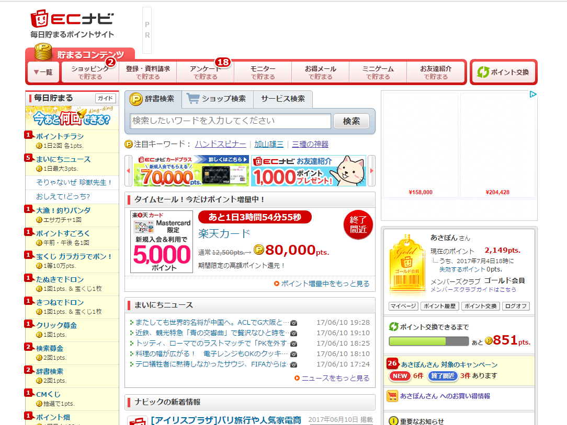
Task: Open CMくじ link
Action: pos(48,394)
